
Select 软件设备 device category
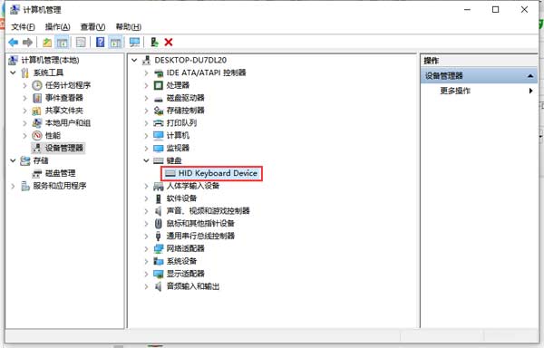(x=181, y=198)
